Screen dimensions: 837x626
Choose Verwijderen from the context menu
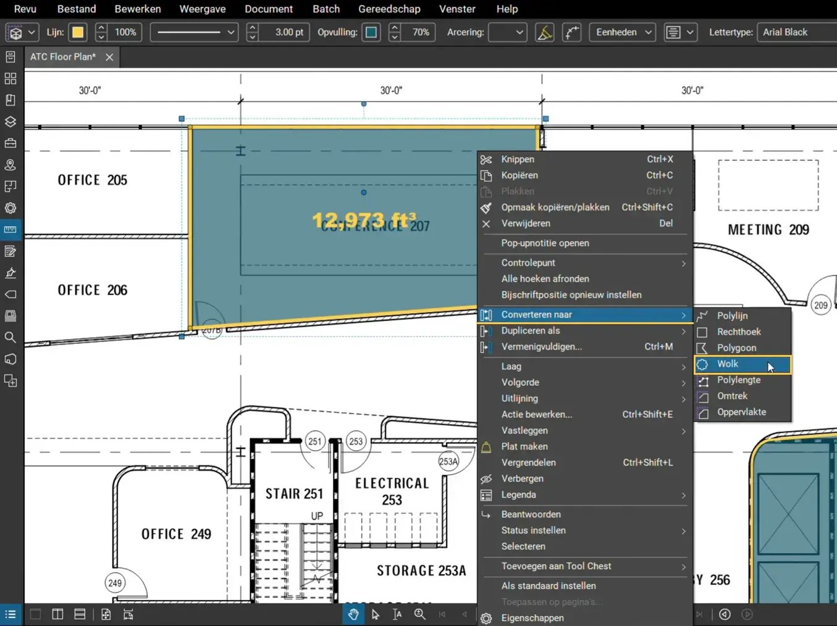click(585, 223)
